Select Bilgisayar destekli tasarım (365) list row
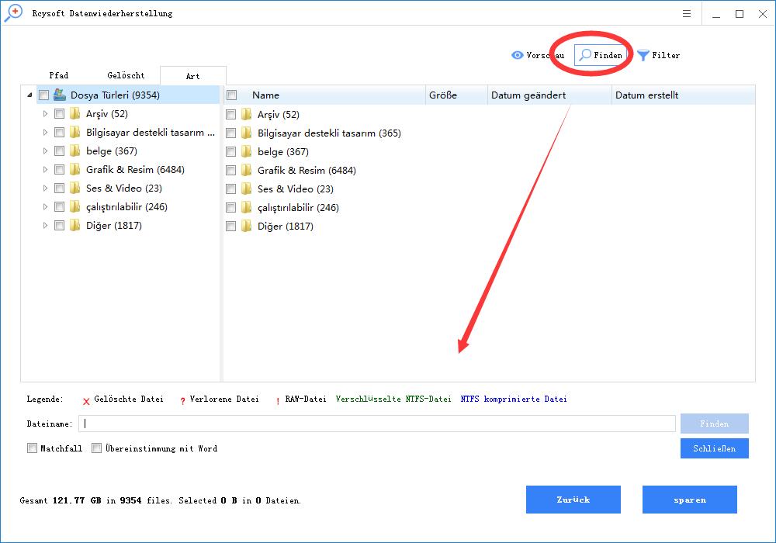The width and height of the screenshot is (776, 543). coord(329,133)
